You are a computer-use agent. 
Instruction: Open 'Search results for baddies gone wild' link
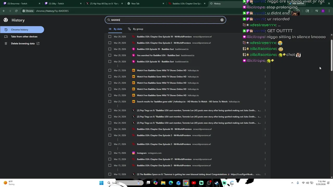pos(182,102)
